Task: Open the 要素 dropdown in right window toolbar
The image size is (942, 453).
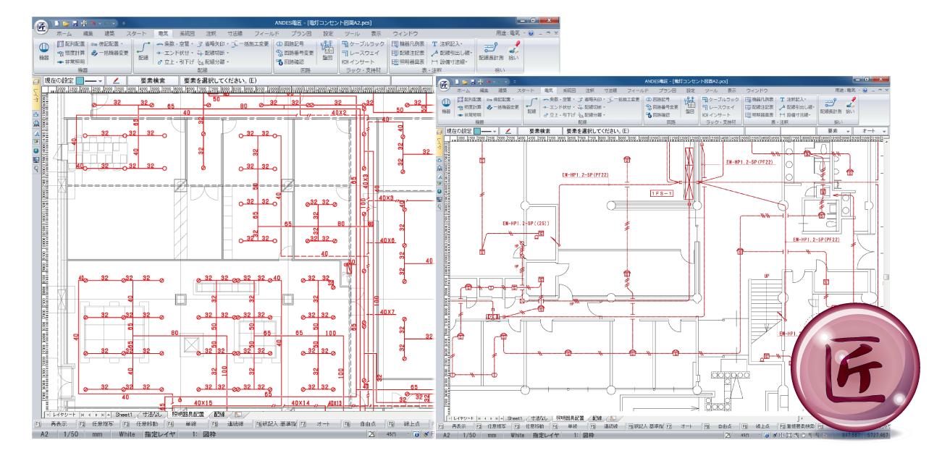Action: [833, 130]
